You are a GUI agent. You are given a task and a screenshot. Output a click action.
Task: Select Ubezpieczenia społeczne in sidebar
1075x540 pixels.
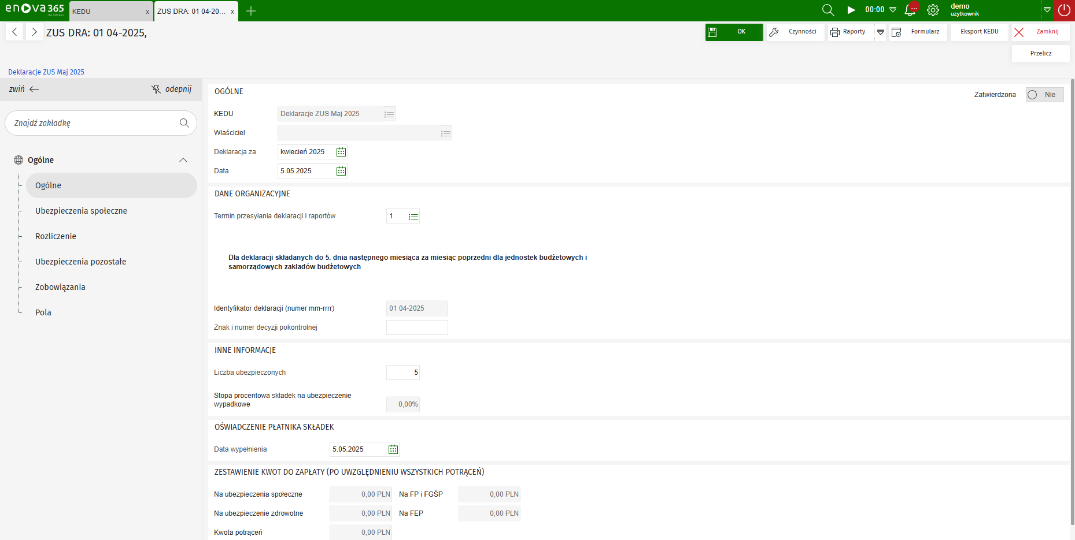pos(81,211)
